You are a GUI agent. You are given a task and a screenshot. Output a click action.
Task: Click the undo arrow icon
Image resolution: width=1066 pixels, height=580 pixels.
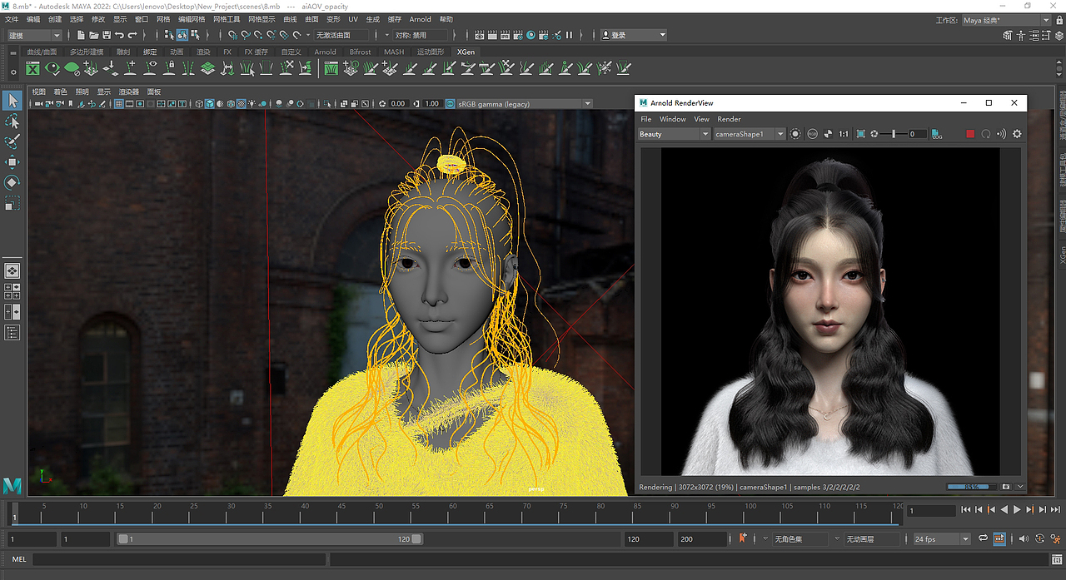point(120,35)
